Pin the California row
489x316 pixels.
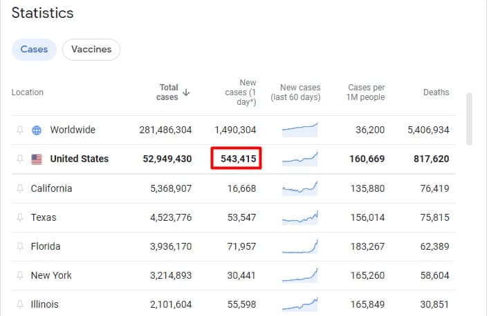tap(20, 188)
